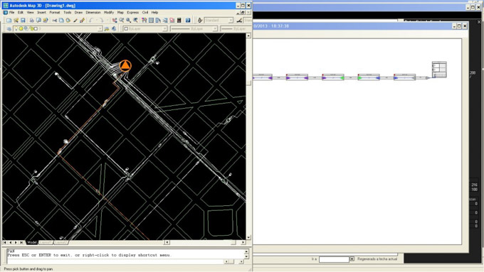484x272 pixels.
Task: Toggle the layer on/off lightbulb icon
Action: (x=16, y=28)
